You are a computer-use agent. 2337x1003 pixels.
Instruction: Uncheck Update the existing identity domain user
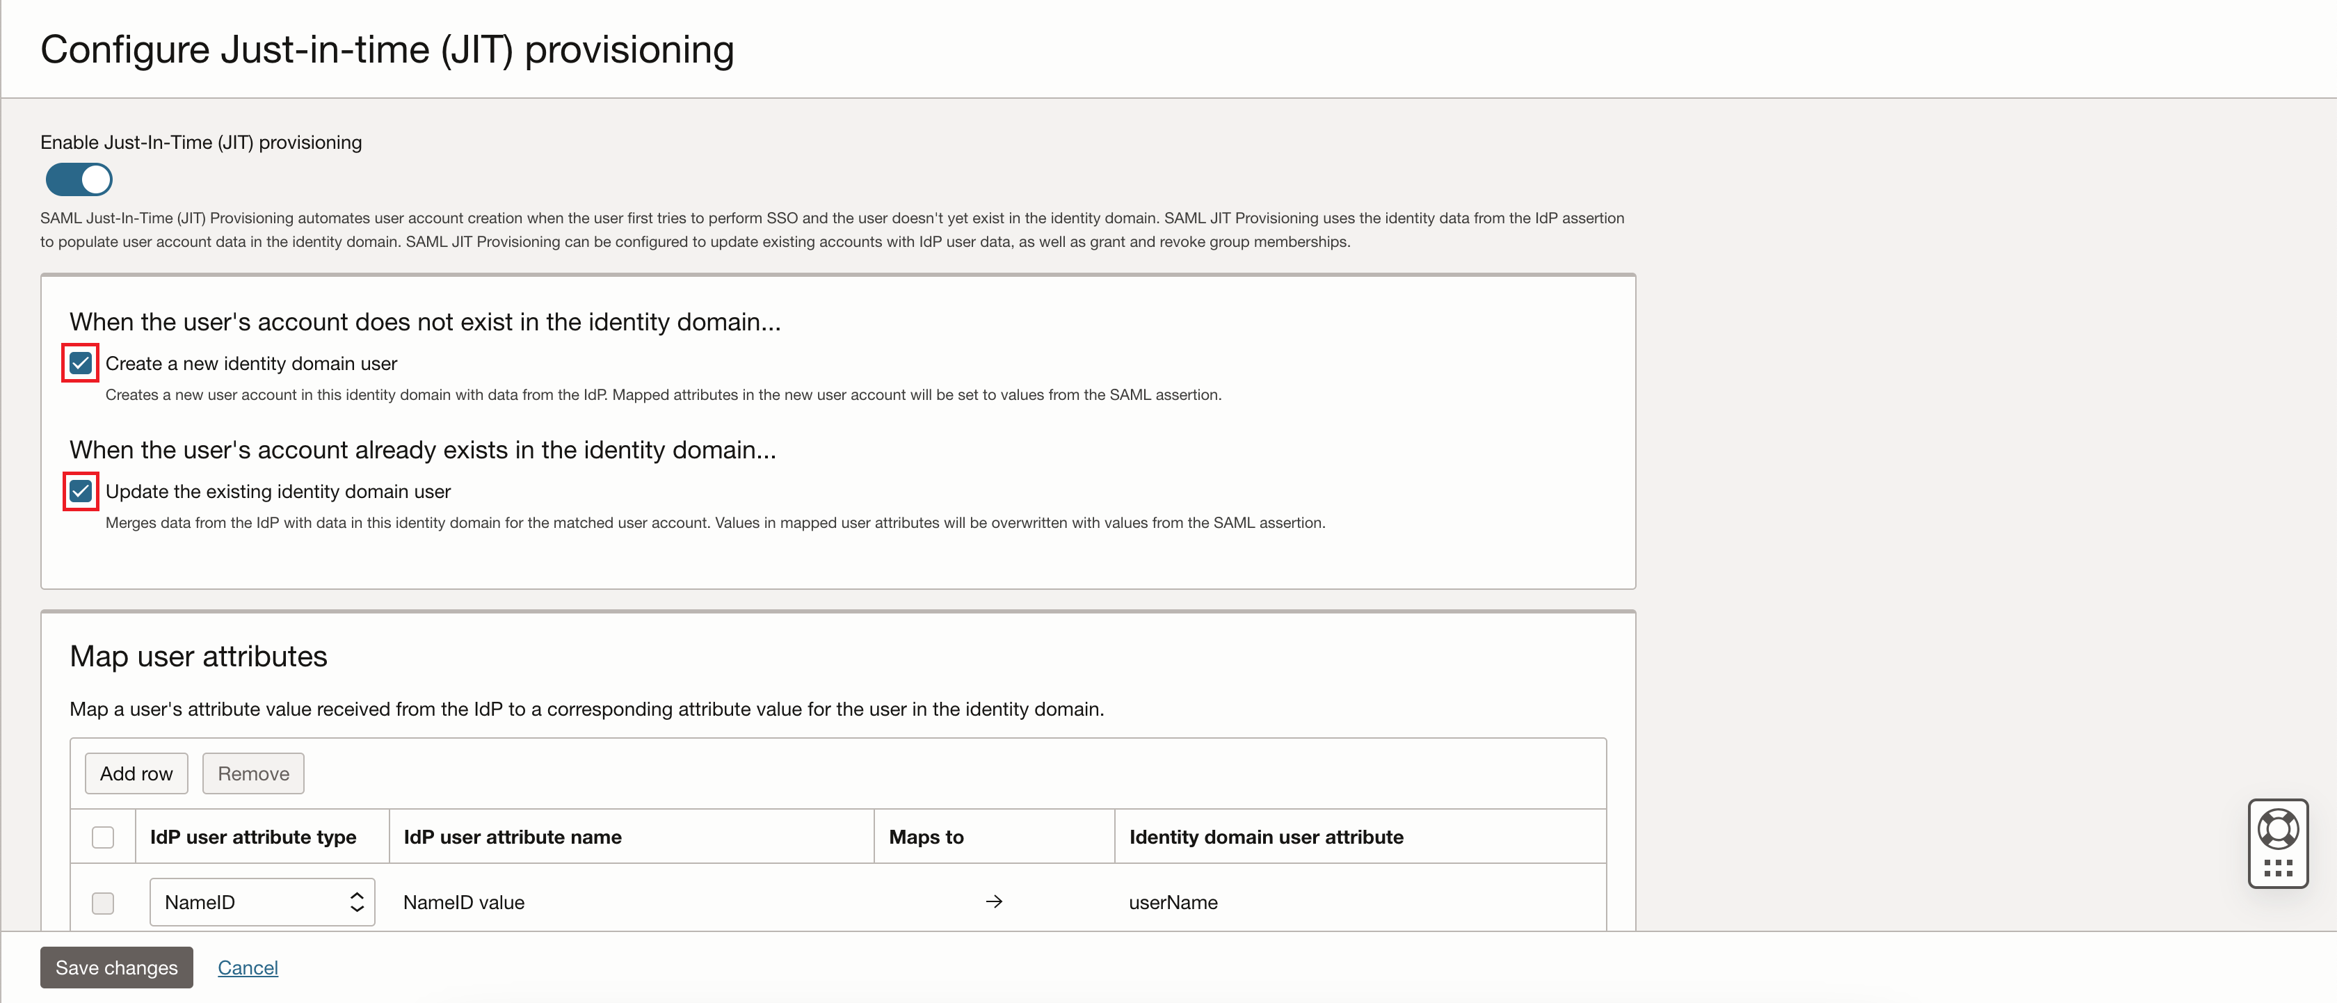pyautogui.click(x=80, y=490)
